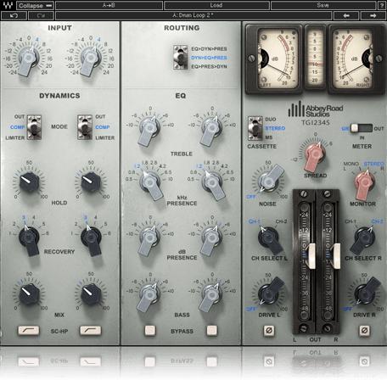Toggle left EQ bypass button
387x380 pixels.
click(x=150, y=330)
